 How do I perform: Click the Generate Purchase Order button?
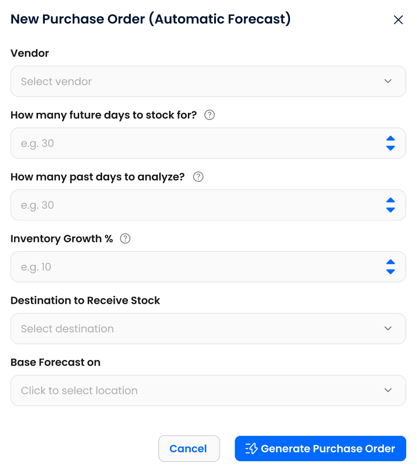point(320,448)
